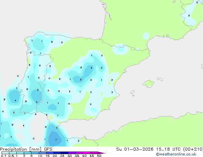Click the 1–2 mm legend swatch
Viewport: 203px width, 157px height.
20,153
